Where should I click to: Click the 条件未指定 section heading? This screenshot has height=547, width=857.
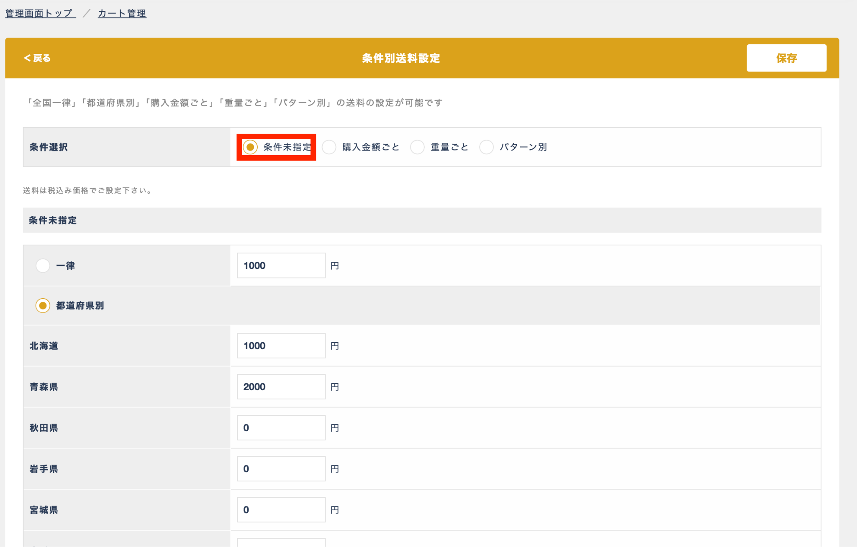[x=53, y=220]
